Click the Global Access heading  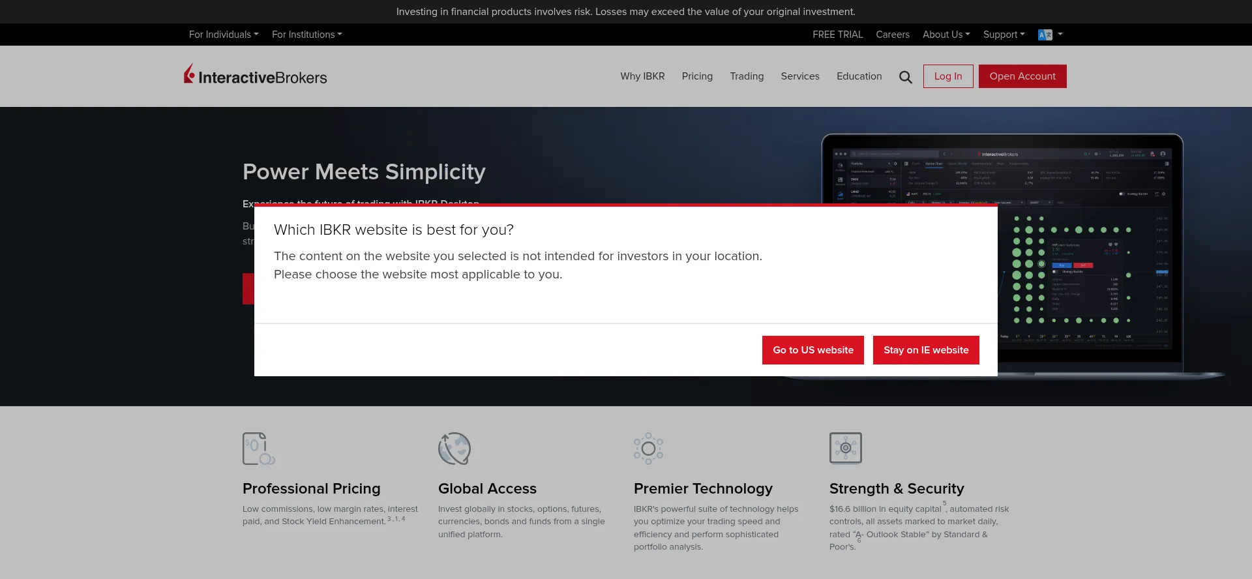(x=487, y=488)
